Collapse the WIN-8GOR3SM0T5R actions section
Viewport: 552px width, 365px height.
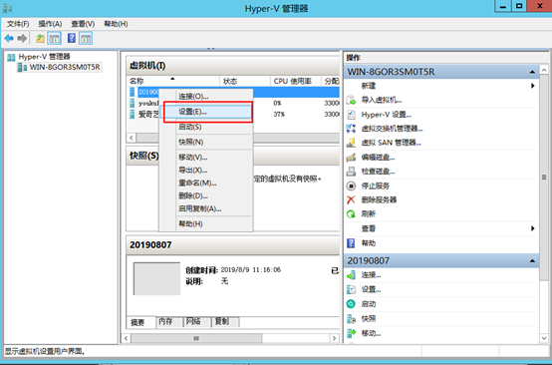coord(532,72)
